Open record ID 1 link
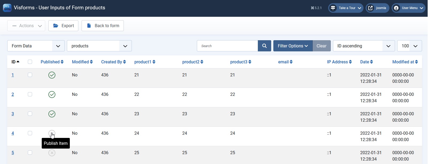Screen dimensions: 429x164 coord(13,75)
